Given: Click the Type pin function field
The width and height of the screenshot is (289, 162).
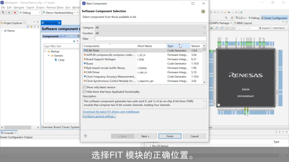Looking at the screenshot, I should [x=247, y=28].
